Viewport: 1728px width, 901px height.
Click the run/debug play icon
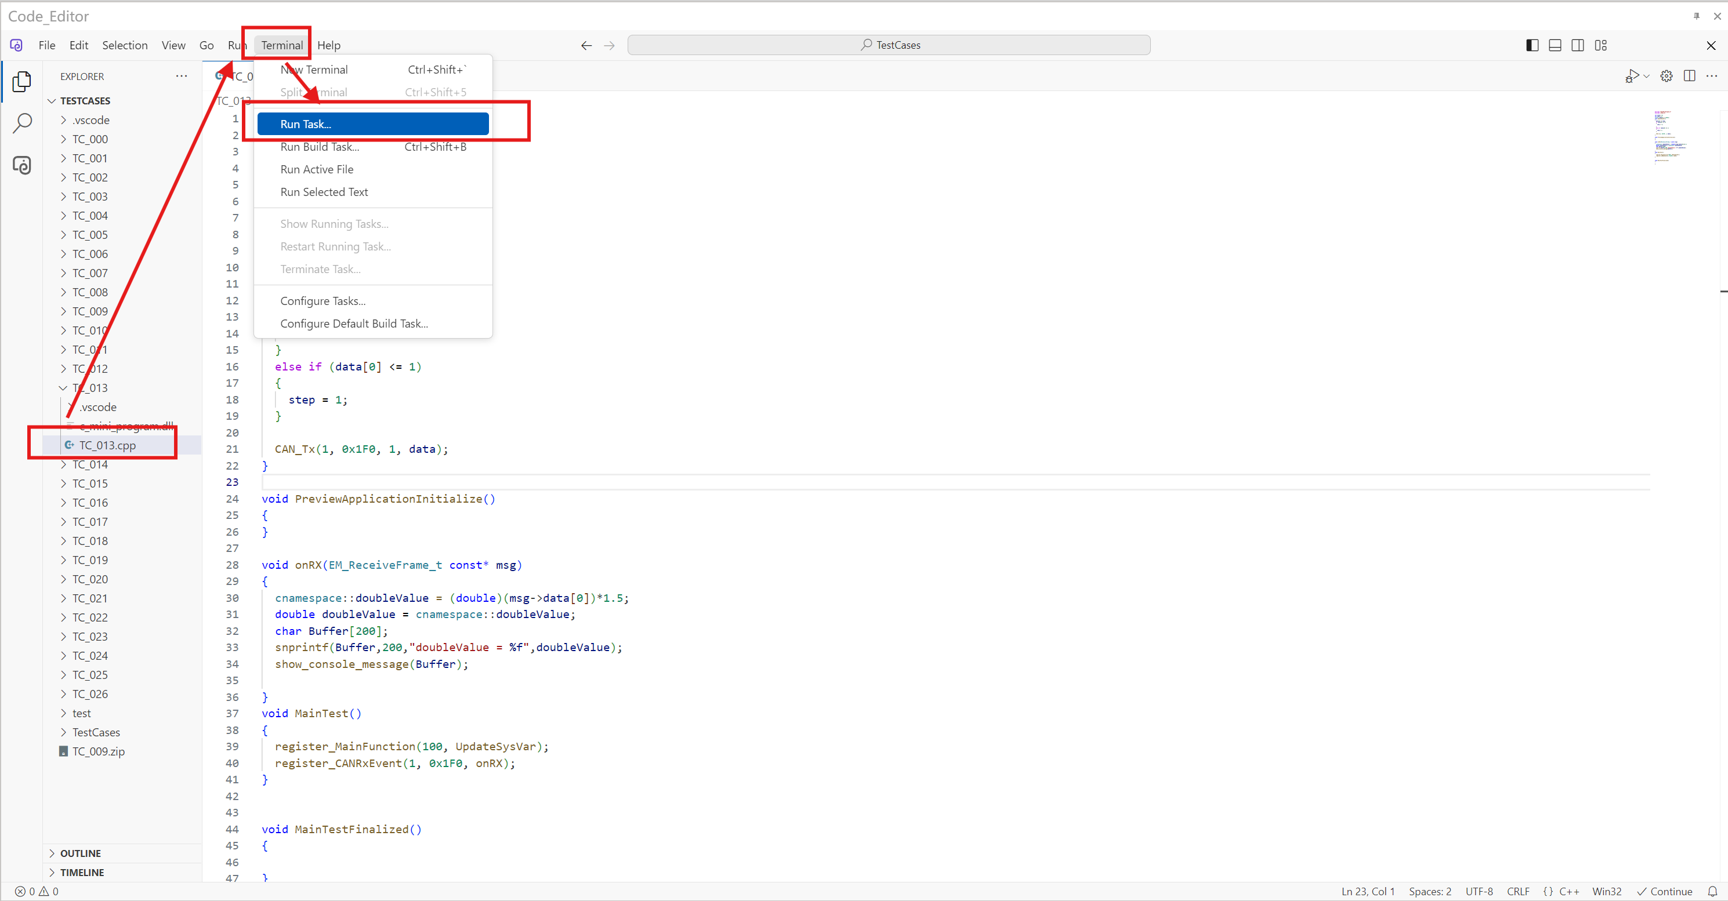click(1632, 76)
